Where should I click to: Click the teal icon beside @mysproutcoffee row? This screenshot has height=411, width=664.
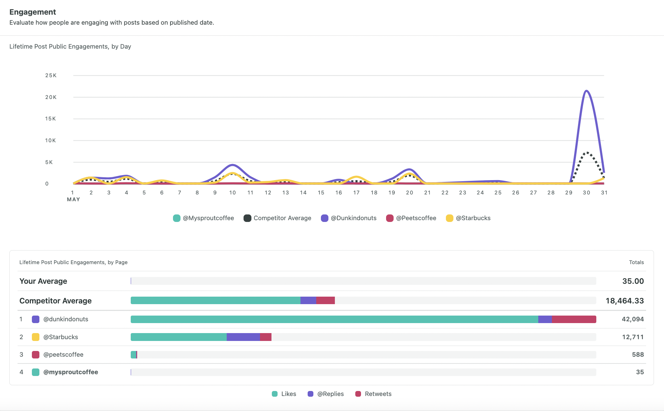point(35,372)
